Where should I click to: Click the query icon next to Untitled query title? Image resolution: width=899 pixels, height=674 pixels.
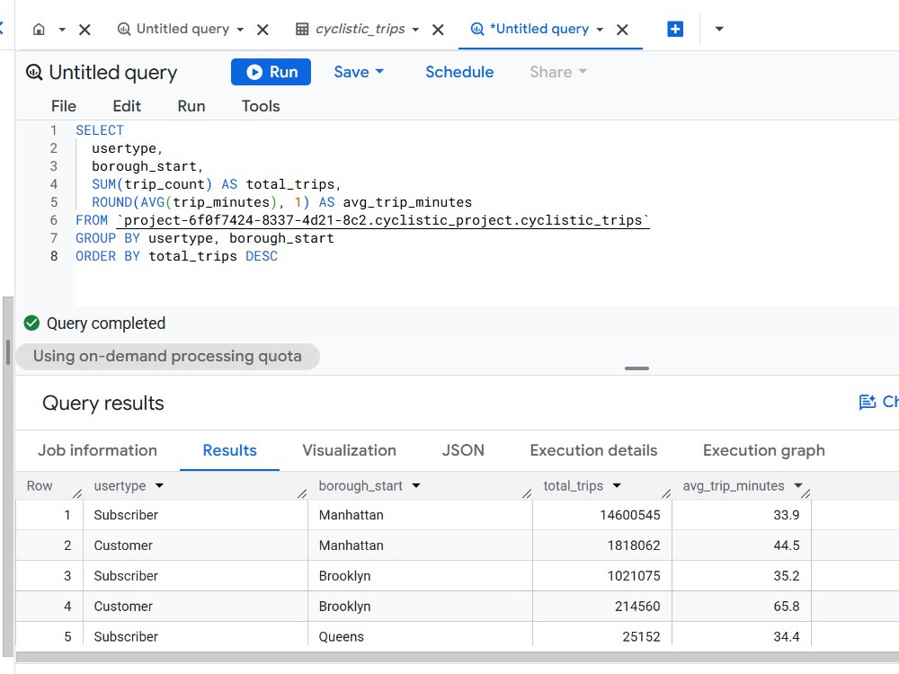click(34, 72)
